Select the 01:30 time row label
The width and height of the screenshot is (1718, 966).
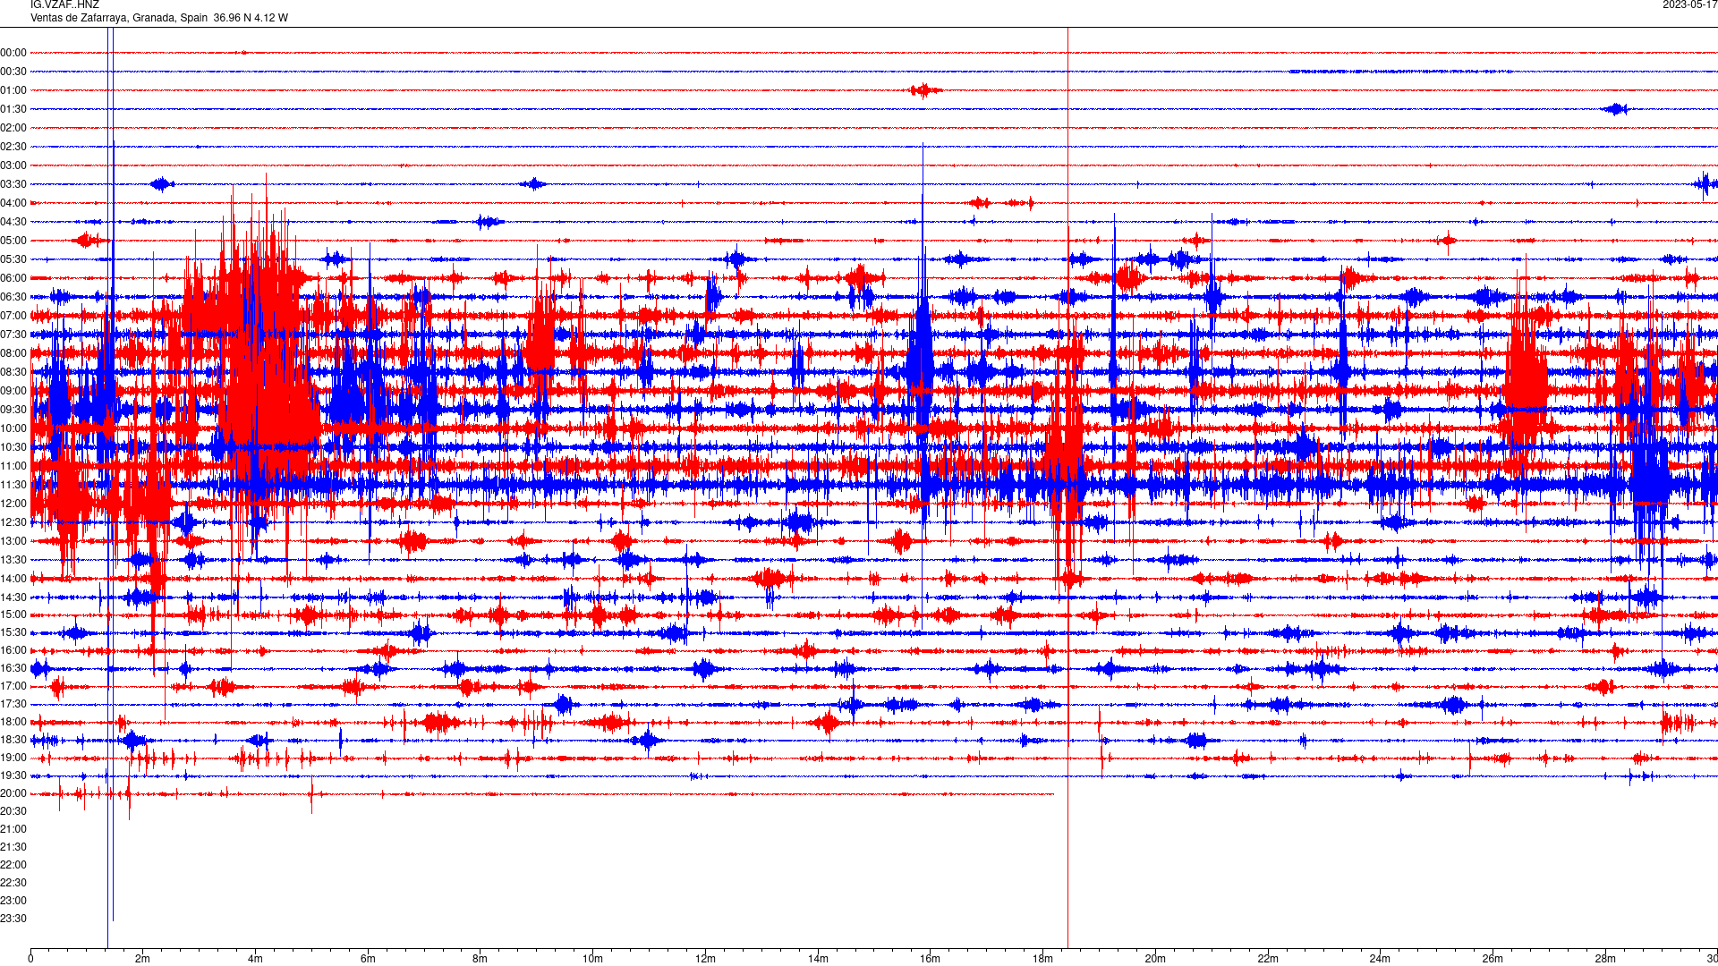point(13,109)
